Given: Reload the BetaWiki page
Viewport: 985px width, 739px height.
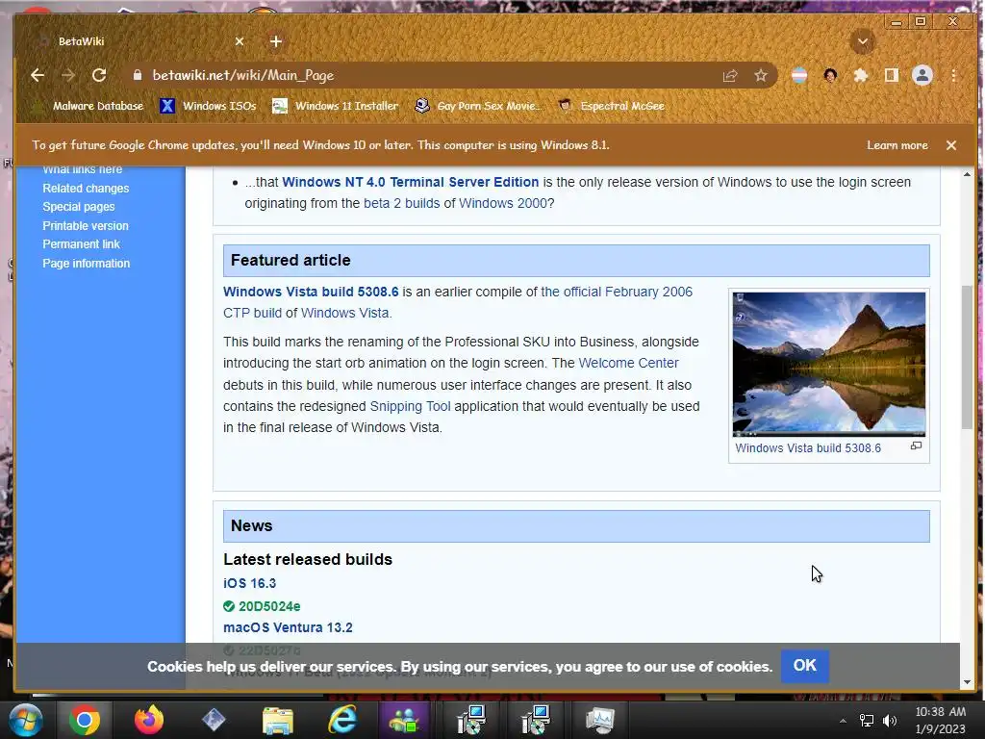Looking at the screenshot, I should coord(99,75).
